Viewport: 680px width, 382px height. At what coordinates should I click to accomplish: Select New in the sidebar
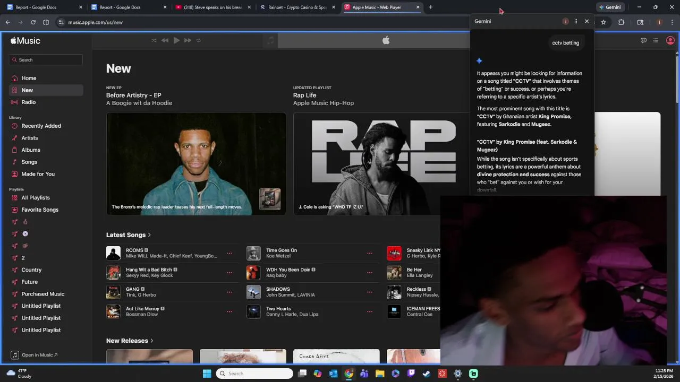pos(46,90)
